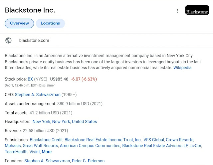The width and height of the screenshot is (213, 165).
Task: Click the BX stock ticker link
Action: click(x=30, y=79)
